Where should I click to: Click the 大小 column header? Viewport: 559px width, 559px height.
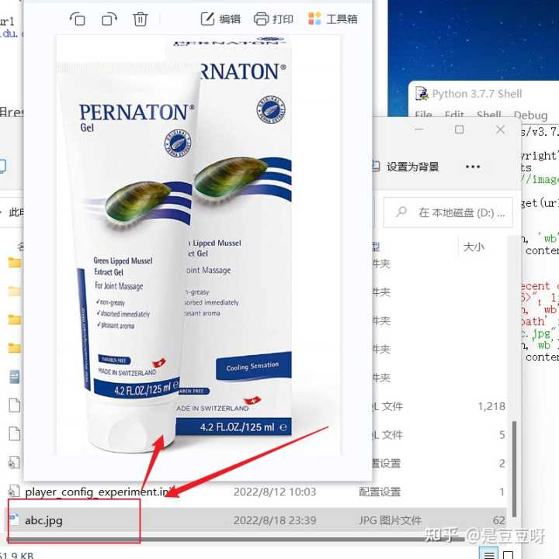pos(474,247)
